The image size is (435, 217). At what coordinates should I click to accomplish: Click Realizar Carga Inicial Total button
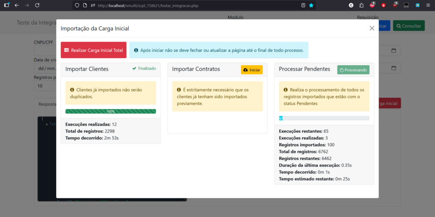pyautogui.click(x=93, y=50)
